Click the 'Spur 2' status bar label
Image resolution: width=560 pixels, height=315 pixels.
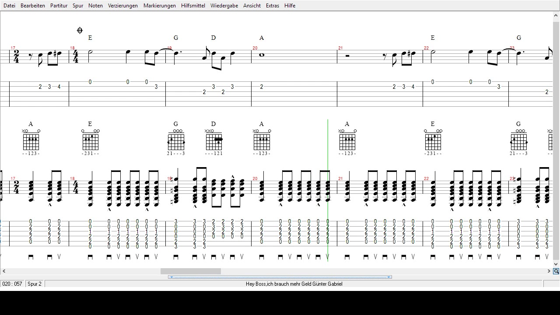(x=35, y=284)
